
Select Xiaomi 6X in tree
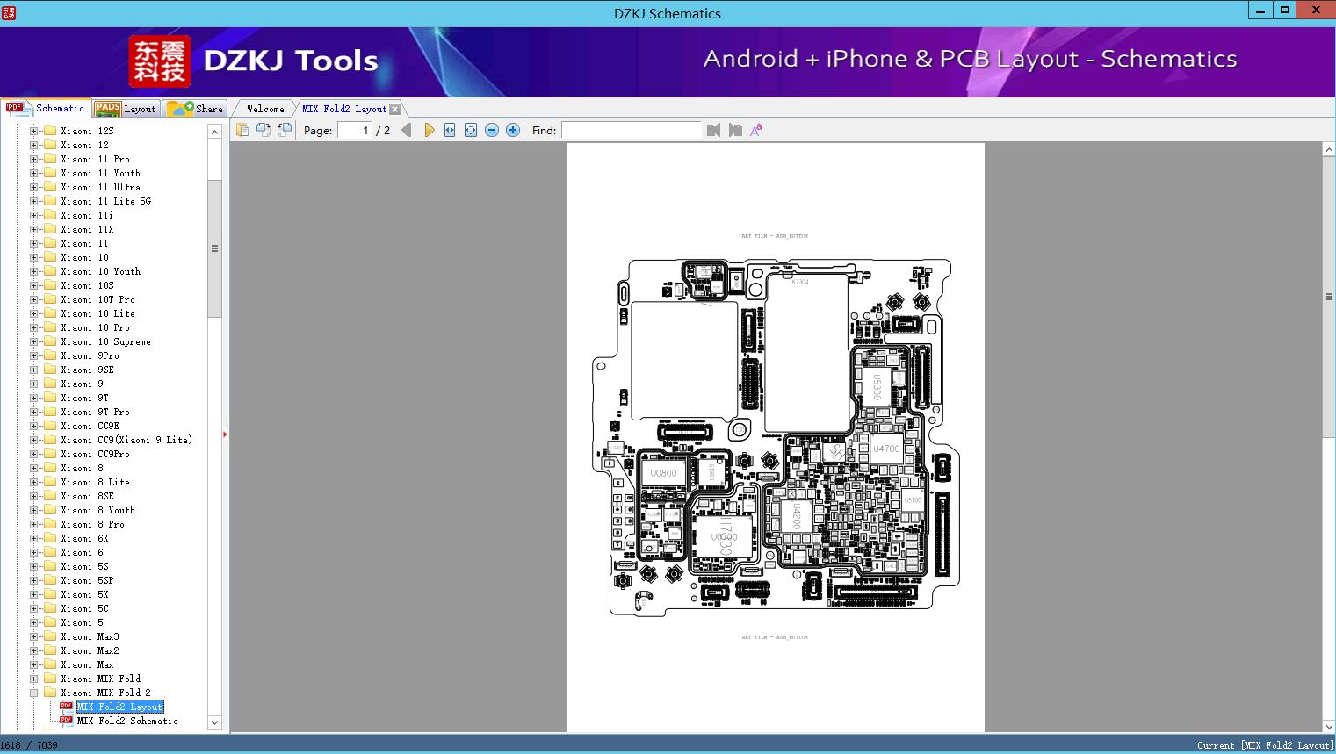[x=84, y=538]
